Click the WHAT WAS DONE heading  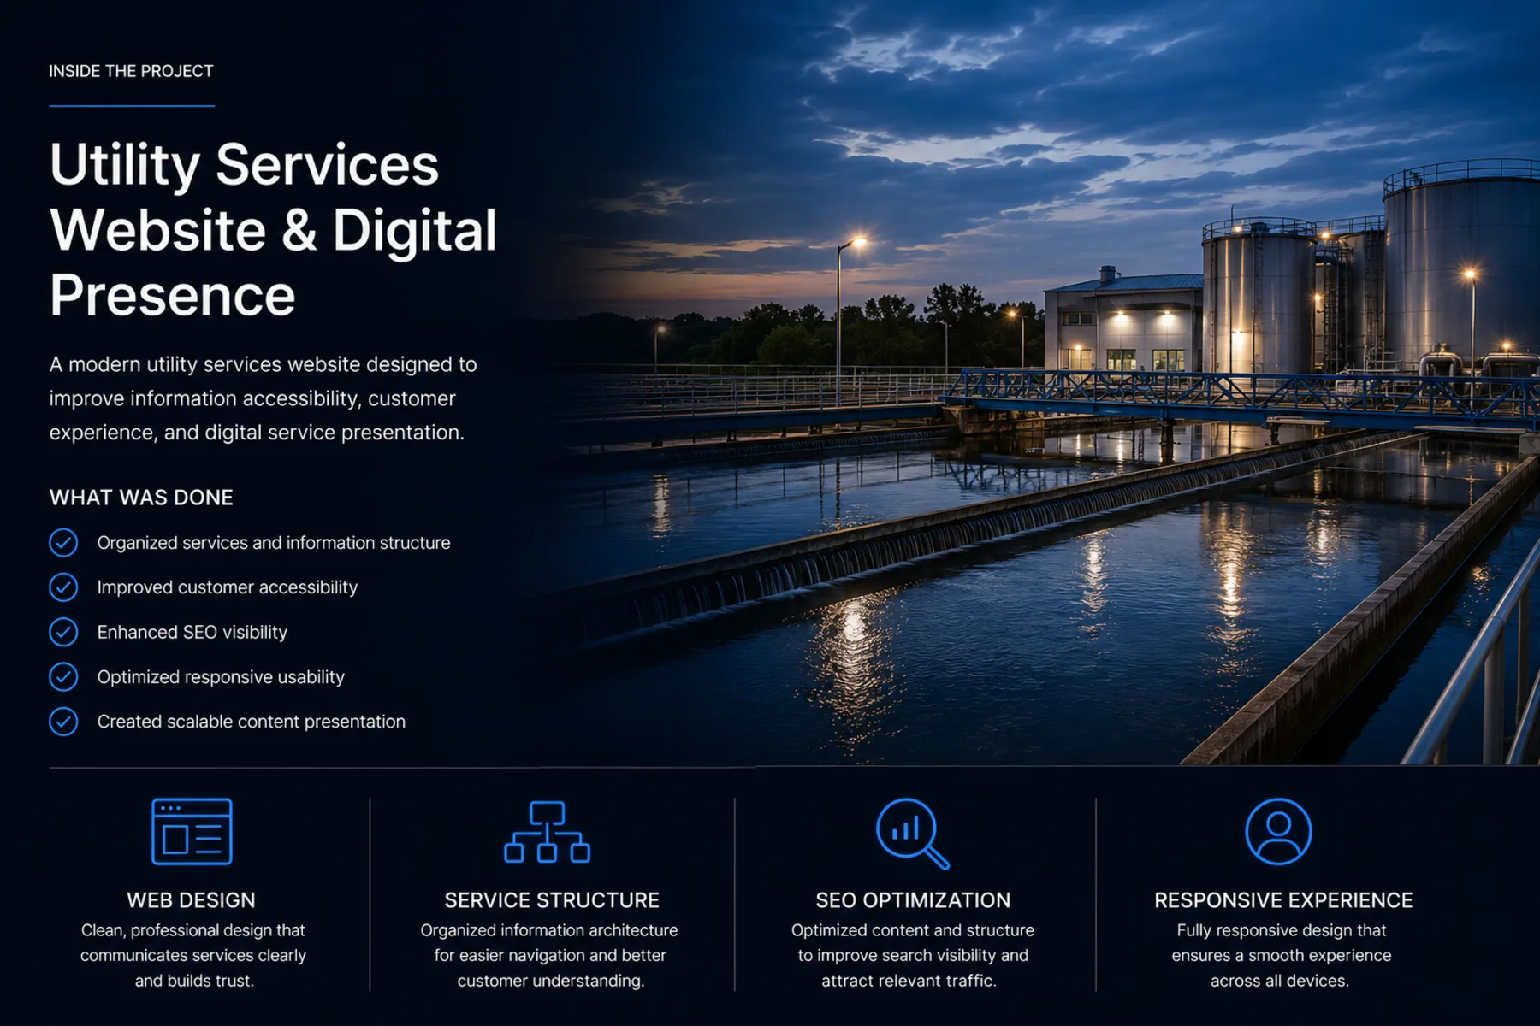[141, 498]
